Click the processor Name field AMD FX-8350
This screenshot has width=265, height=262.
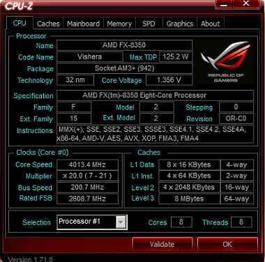click(x=125, y=45)
